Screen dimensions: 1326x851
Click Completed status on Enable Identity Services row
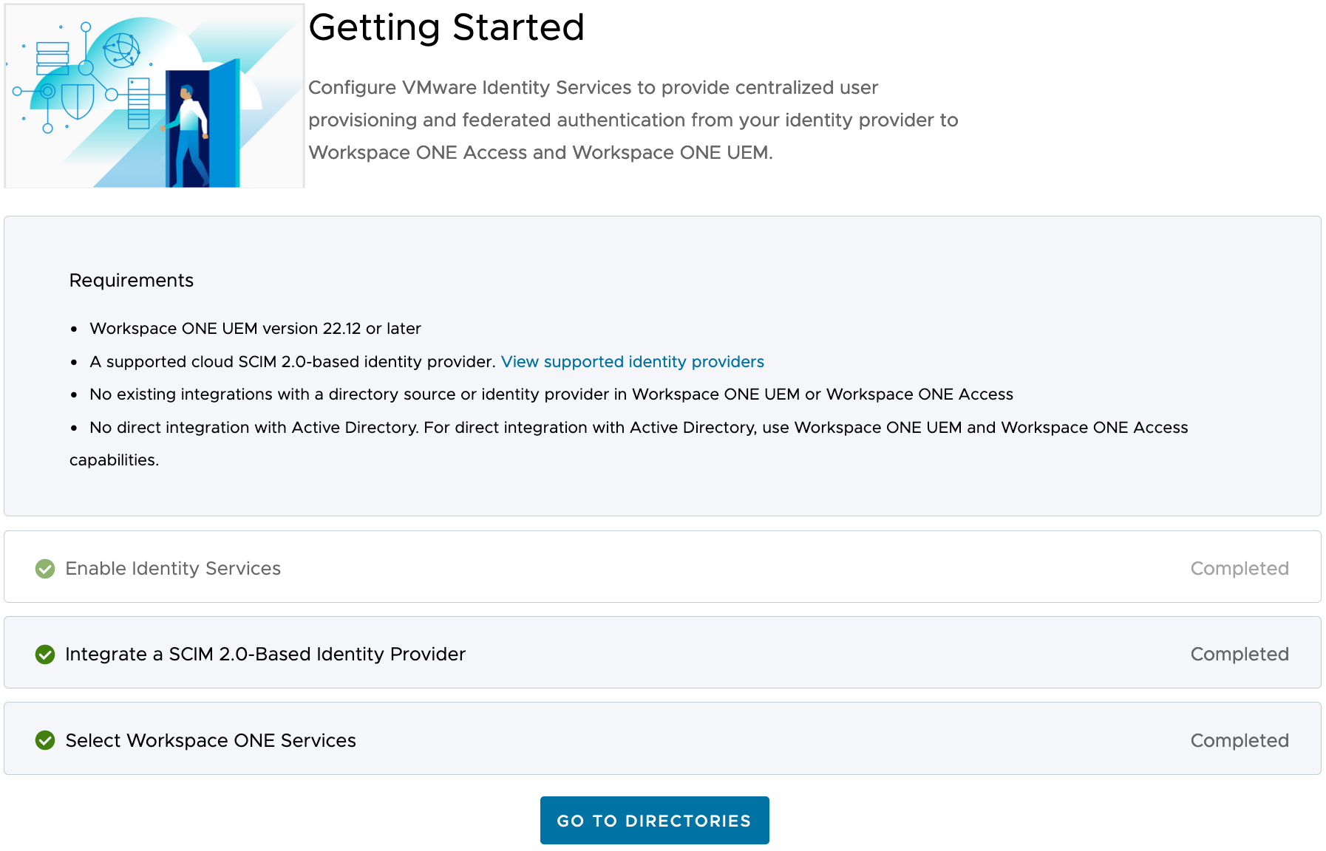point(1239,568)
